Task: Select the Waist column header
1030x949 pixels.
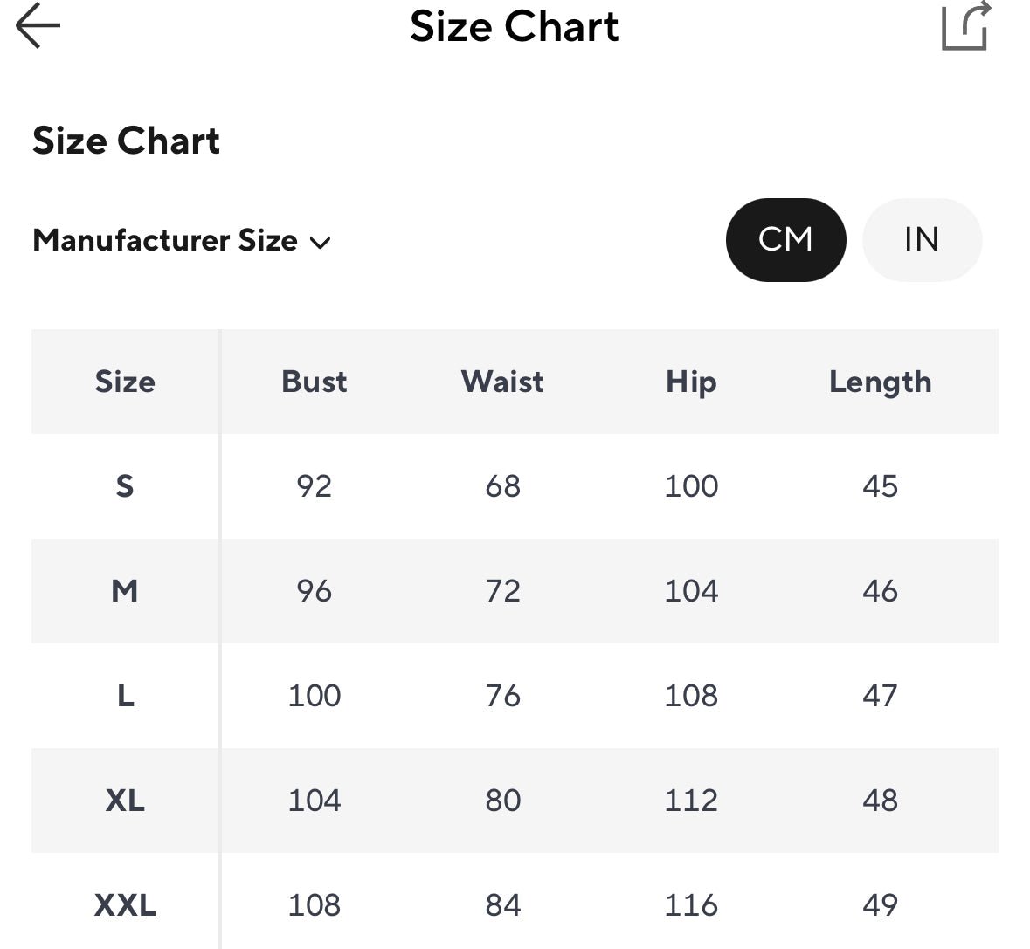Action: coord(502,382)
